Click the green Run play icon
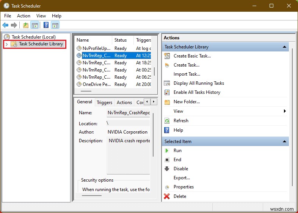 [x=167, y=151]
